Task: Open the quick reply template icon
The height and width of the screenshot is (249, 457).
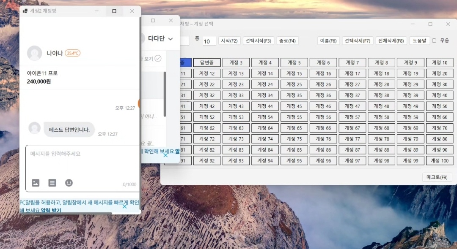Action: [x=52, y=183]
